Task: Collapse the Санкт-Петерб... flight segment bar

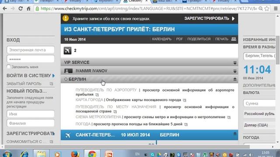Action: point(235,133)
